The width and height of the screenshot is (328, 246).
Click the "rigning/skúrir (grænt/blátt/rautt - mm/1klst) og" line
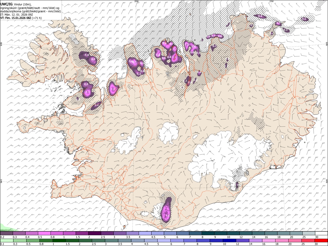pos(30,8)
